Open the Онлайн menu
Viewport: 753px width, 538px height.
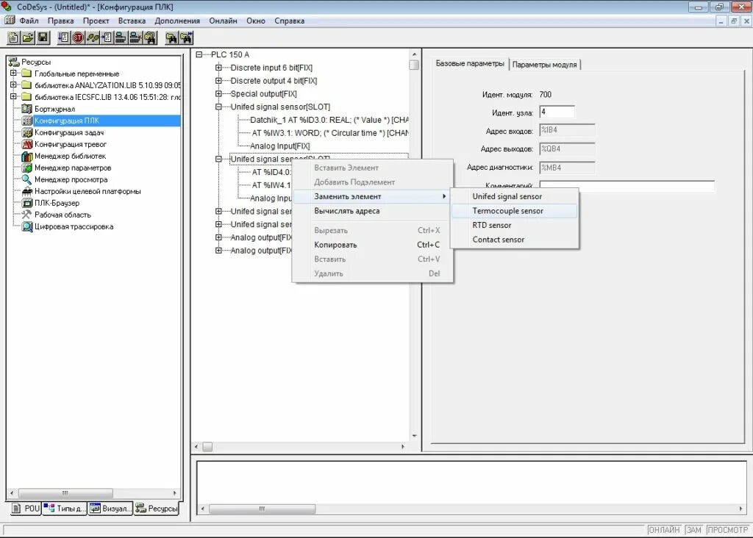(223, 21)
